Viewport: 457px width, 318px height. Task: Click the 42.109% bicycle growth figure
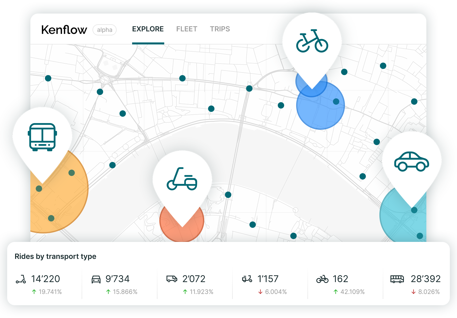coord(352,292)
